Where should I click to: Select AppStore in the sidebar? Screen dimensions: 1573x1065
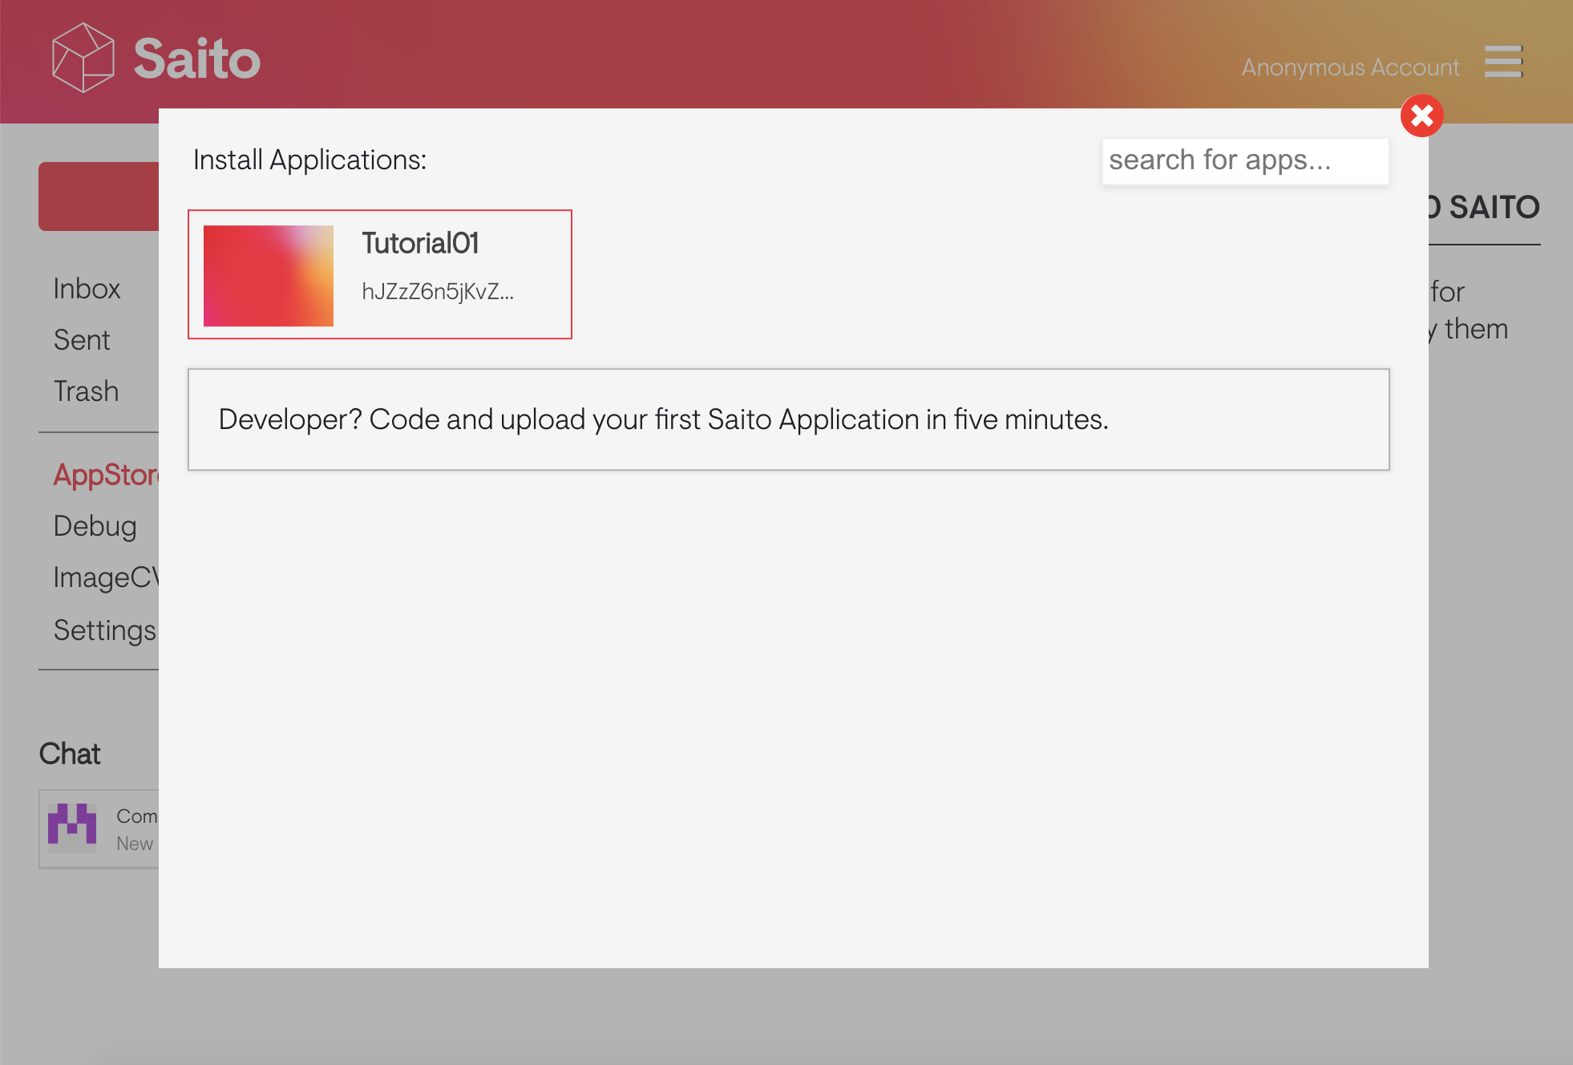pyautogui.click(x=106, y=475)
